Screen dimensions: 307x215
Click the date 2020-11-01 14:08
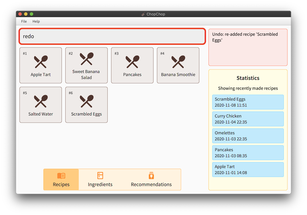point(231,173)
